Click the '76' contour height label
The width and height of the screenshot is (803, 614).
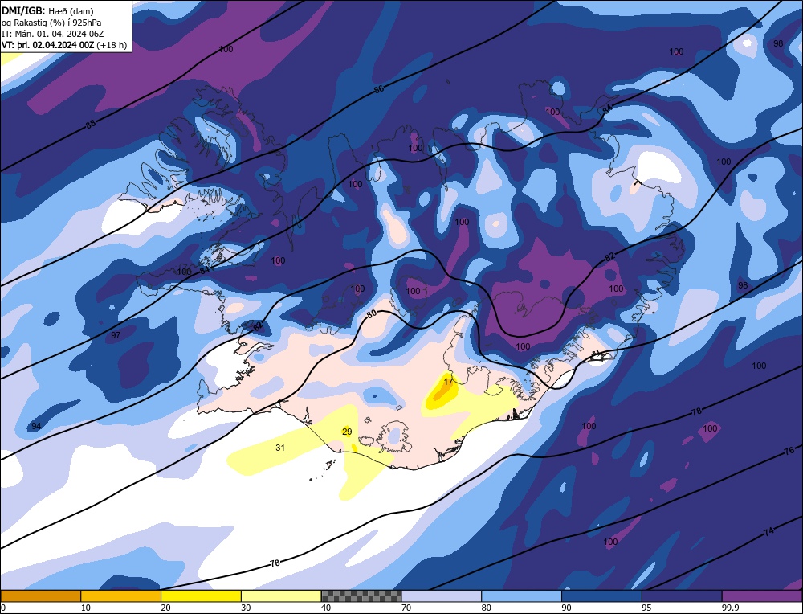click(x=789, y=451)
